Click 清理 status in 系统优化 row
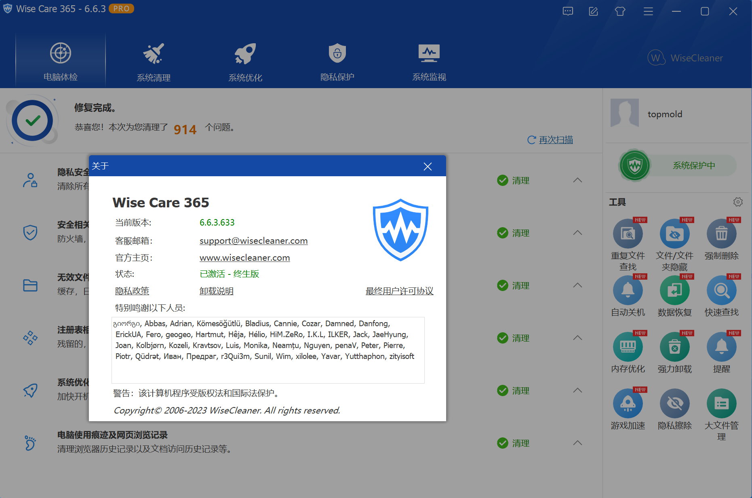The image size is (752, 498). click(x=513, y=390)
